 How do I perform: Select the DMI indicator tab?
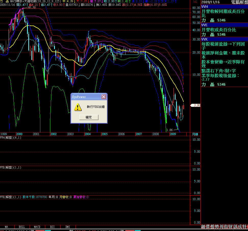68,227
